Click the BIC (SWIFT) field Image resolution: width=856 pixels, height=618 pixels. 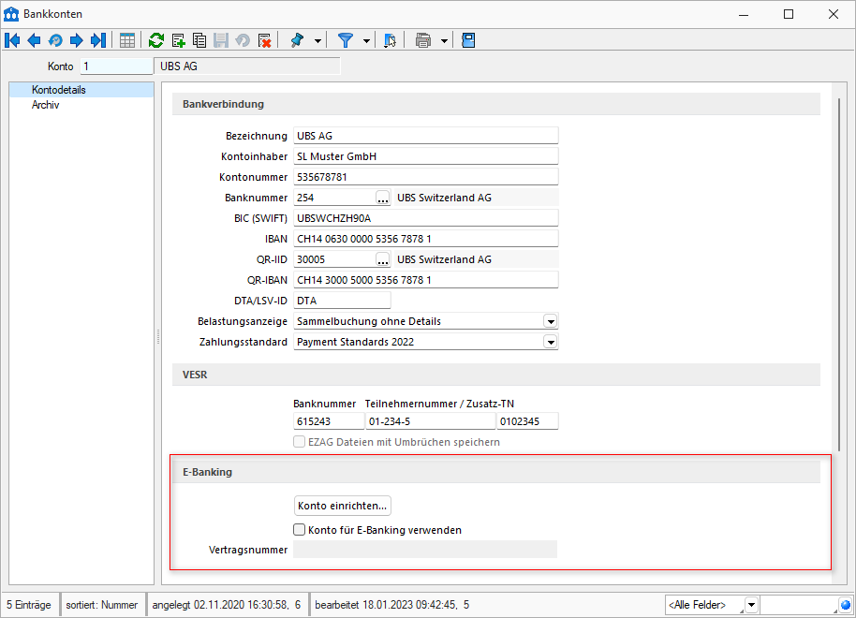pos(426,218)
